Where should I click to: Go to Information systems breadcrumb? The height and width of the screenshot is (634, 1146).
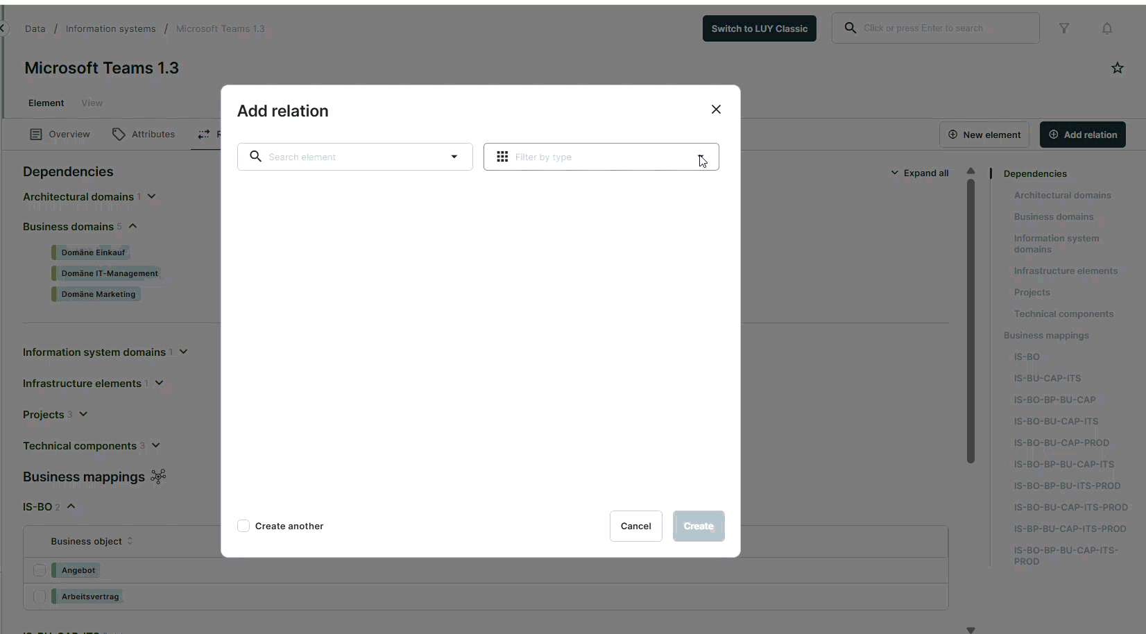click(110, 28)
